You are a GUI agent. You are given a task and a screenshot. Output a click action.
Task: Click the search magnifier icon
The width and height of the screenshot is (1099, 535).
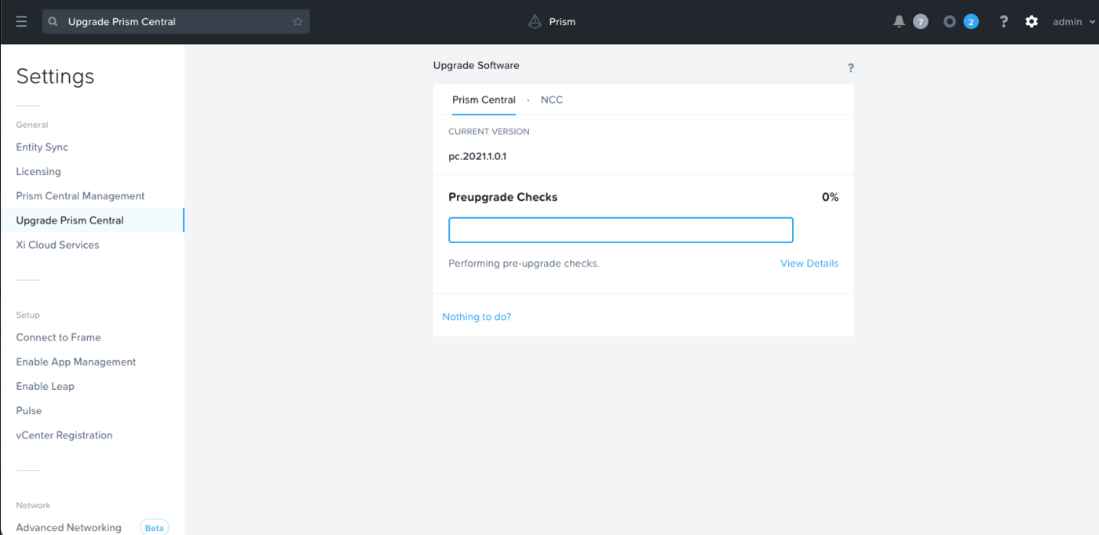(53, 22)
